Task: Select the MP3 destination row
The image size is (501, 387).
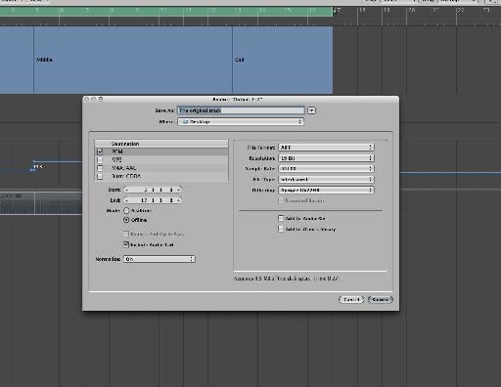Action: pyautogui.click(x=161, y=159)
